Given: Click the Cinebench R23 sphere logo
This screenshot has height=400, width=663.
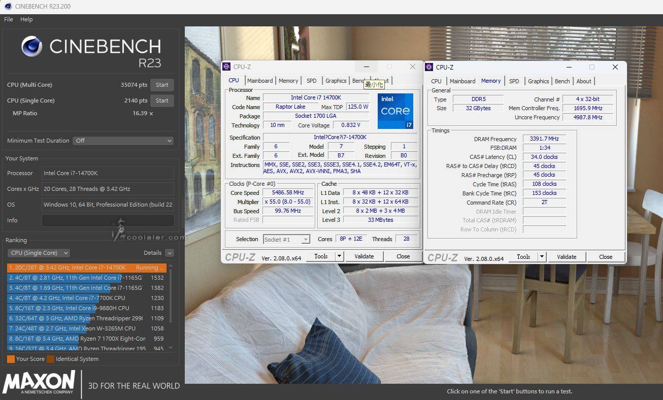Looking at the screenshot, I should point(32,46).
